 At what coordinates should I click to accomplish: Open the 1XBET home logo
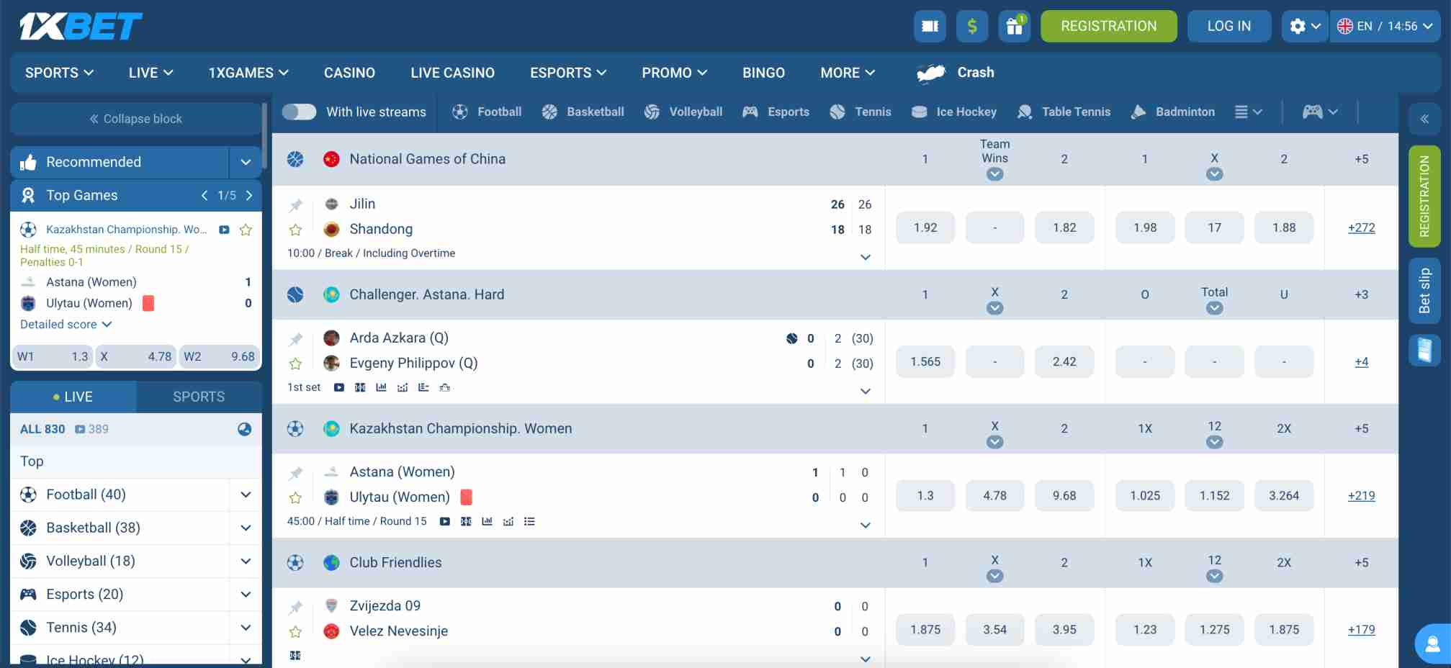coord(81,27)
